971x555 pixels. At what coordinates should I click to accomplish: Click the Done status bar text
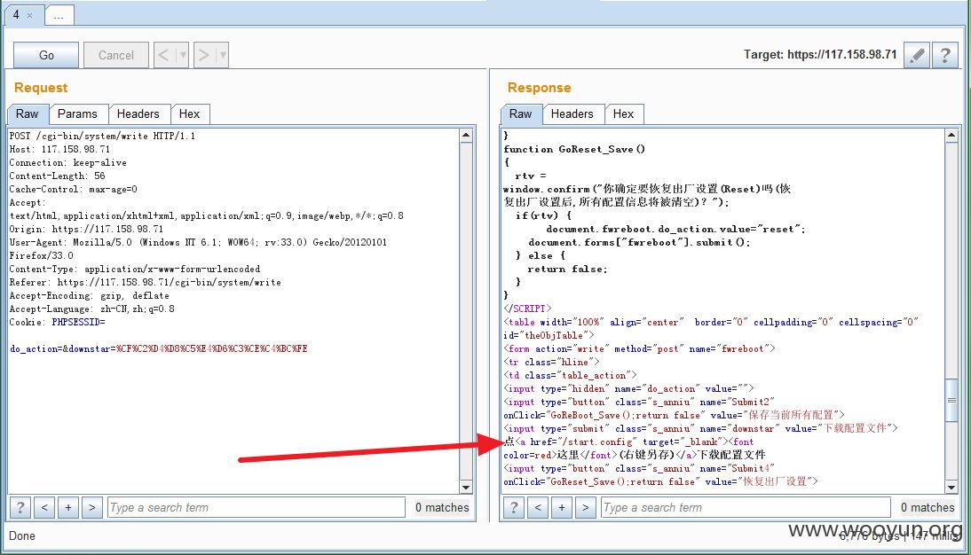(x=22, y=535)
